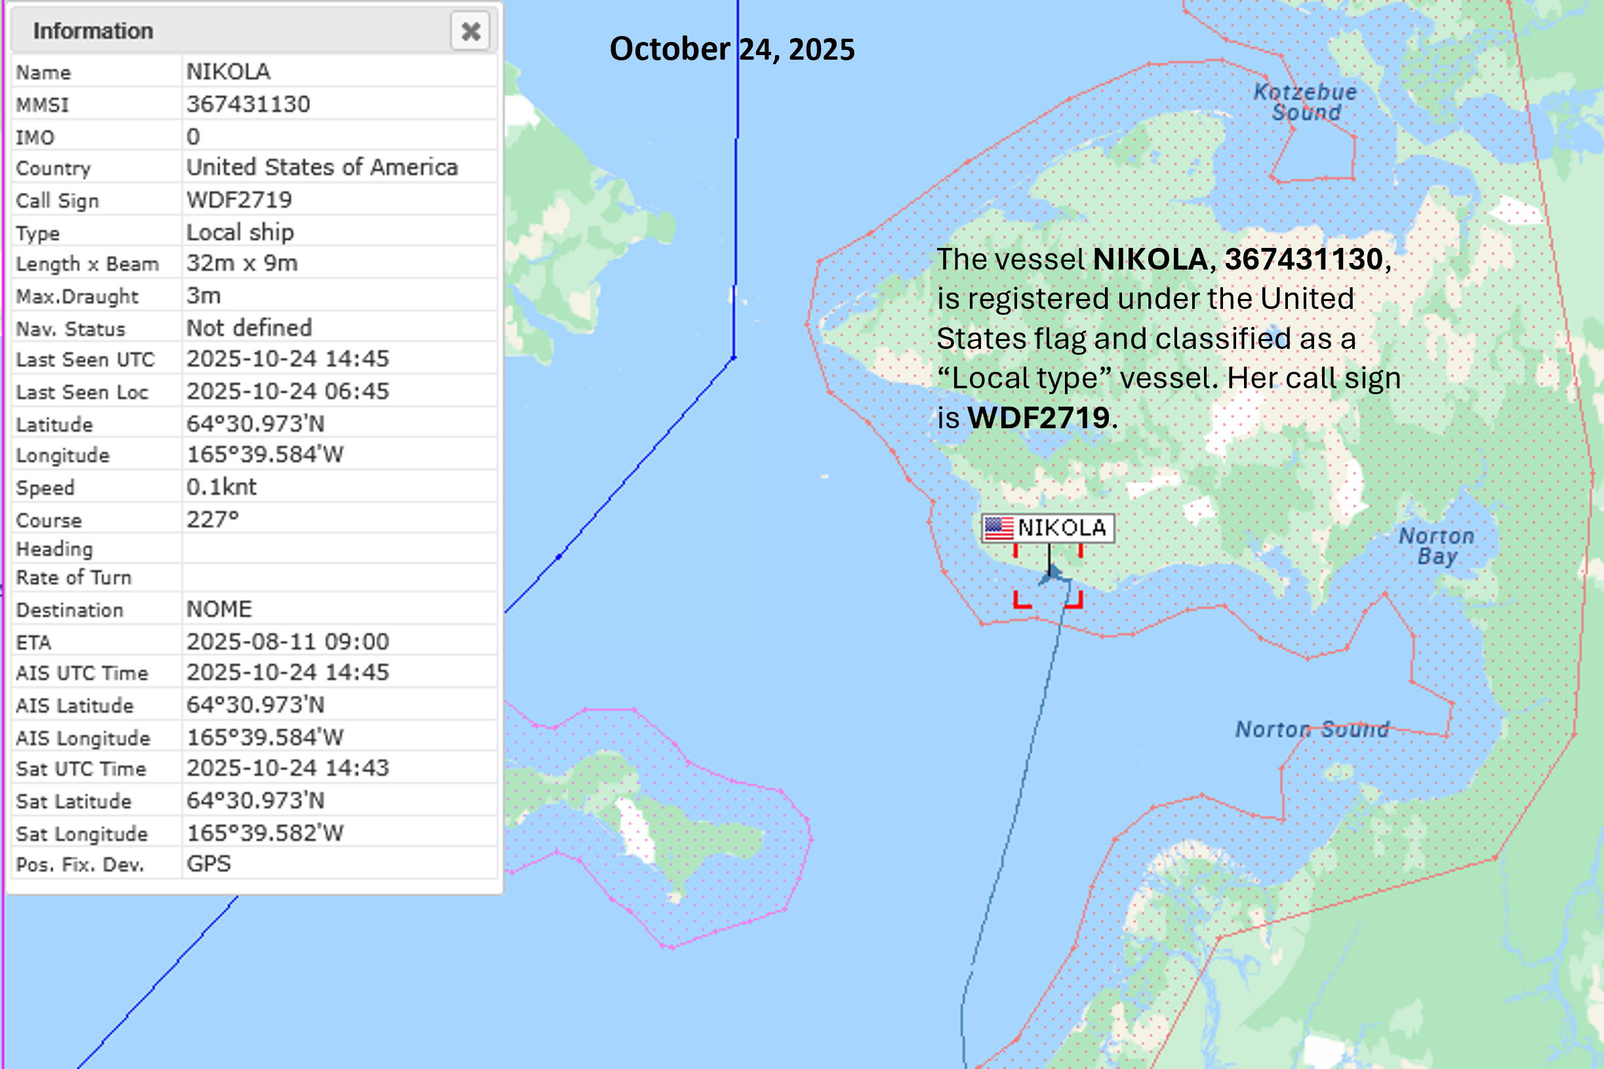Click the Call Sign value WDF2719

pyautogui.click(x=239, y=200)
